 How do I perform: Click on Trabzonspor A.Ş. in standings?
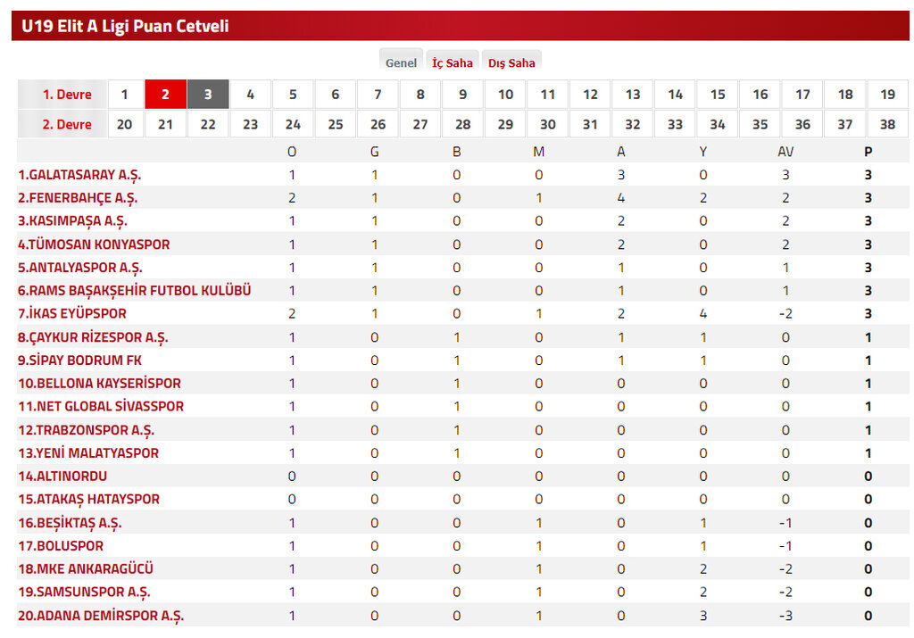86,430
